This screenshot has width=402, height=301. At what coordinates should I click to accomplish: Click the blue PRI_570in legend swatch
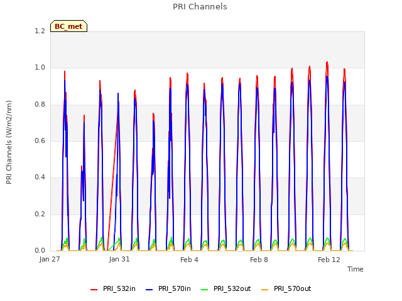tap(149, 290)
